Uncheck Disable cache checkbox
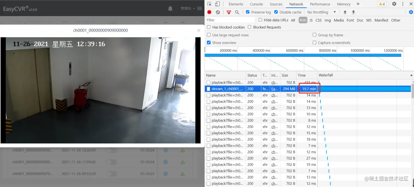Image resolution: width=414 pixels, height=187 pixels. pyautogui.click(x=276, y=12)
